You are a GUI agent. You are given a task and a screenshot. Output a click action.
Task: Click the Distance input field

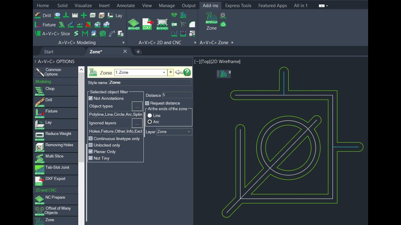tap(177, 95)
